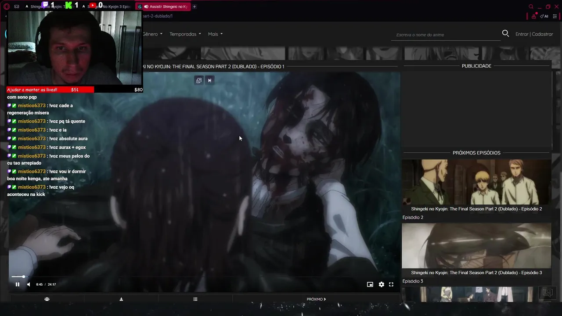
Task: Open the Entrar login link
Action: [x=522, y=34]
